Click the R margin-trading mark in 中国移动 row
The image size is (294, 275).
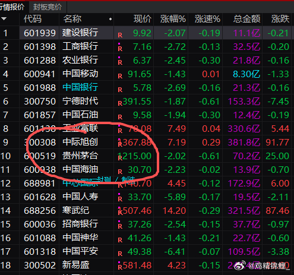[120, 76]
